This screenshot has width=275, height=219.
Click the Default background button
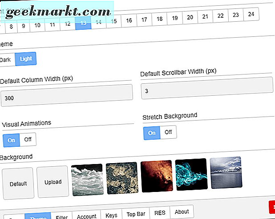pos(18,183)
